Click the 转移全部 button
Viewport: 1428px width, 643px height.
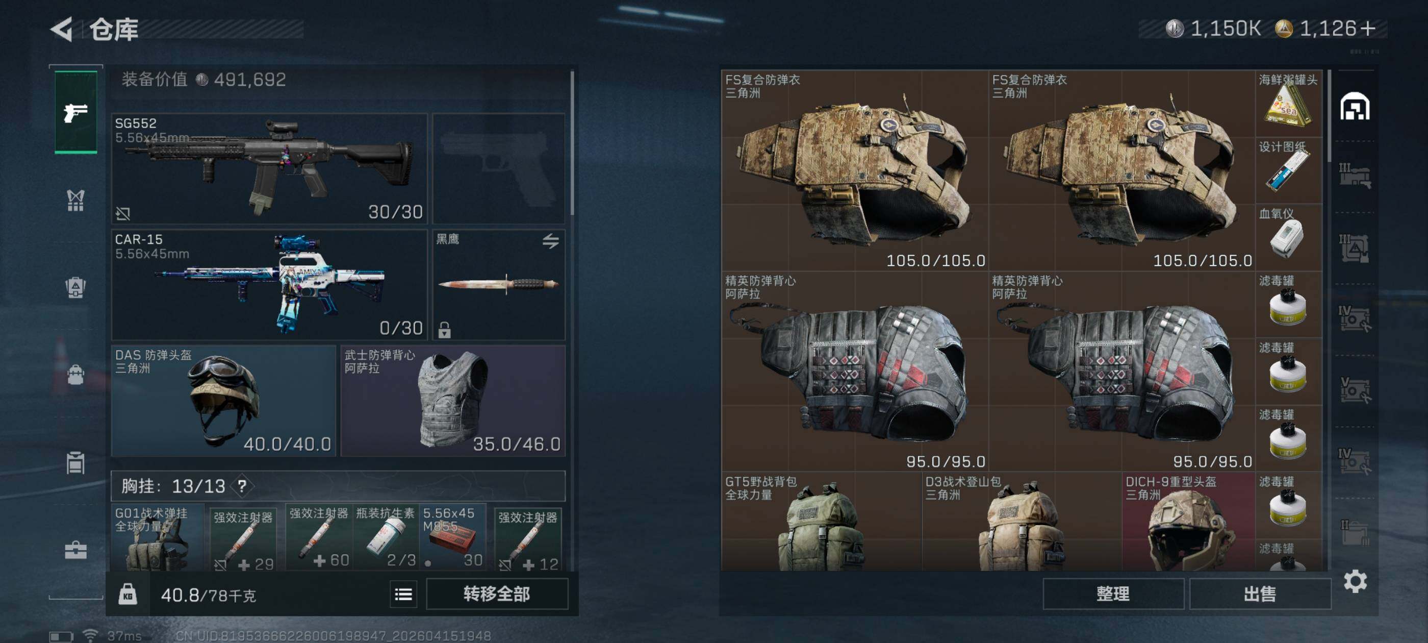click(497, 593)
